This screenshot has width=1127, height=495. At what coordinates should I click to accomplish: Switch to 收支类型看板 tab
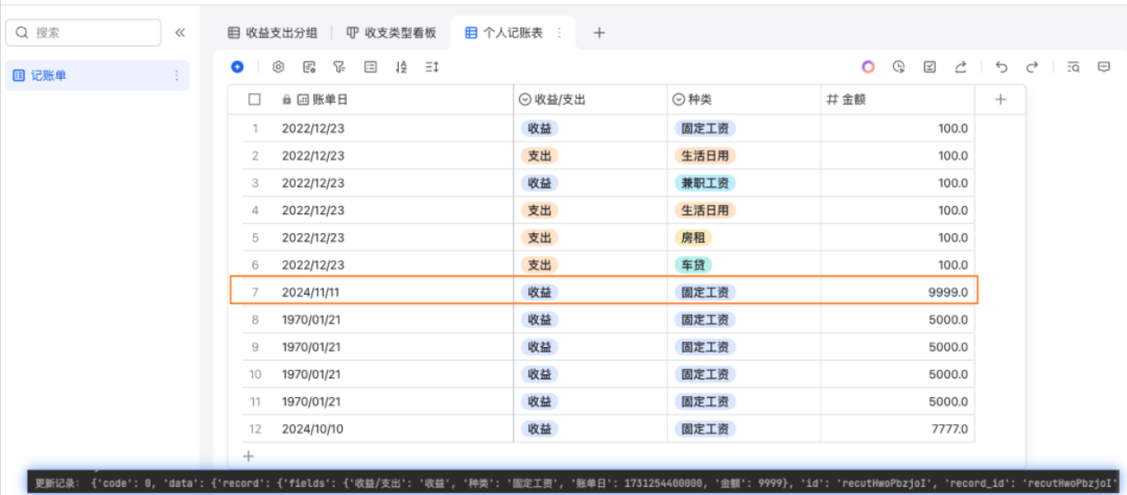tap(392, 32)
